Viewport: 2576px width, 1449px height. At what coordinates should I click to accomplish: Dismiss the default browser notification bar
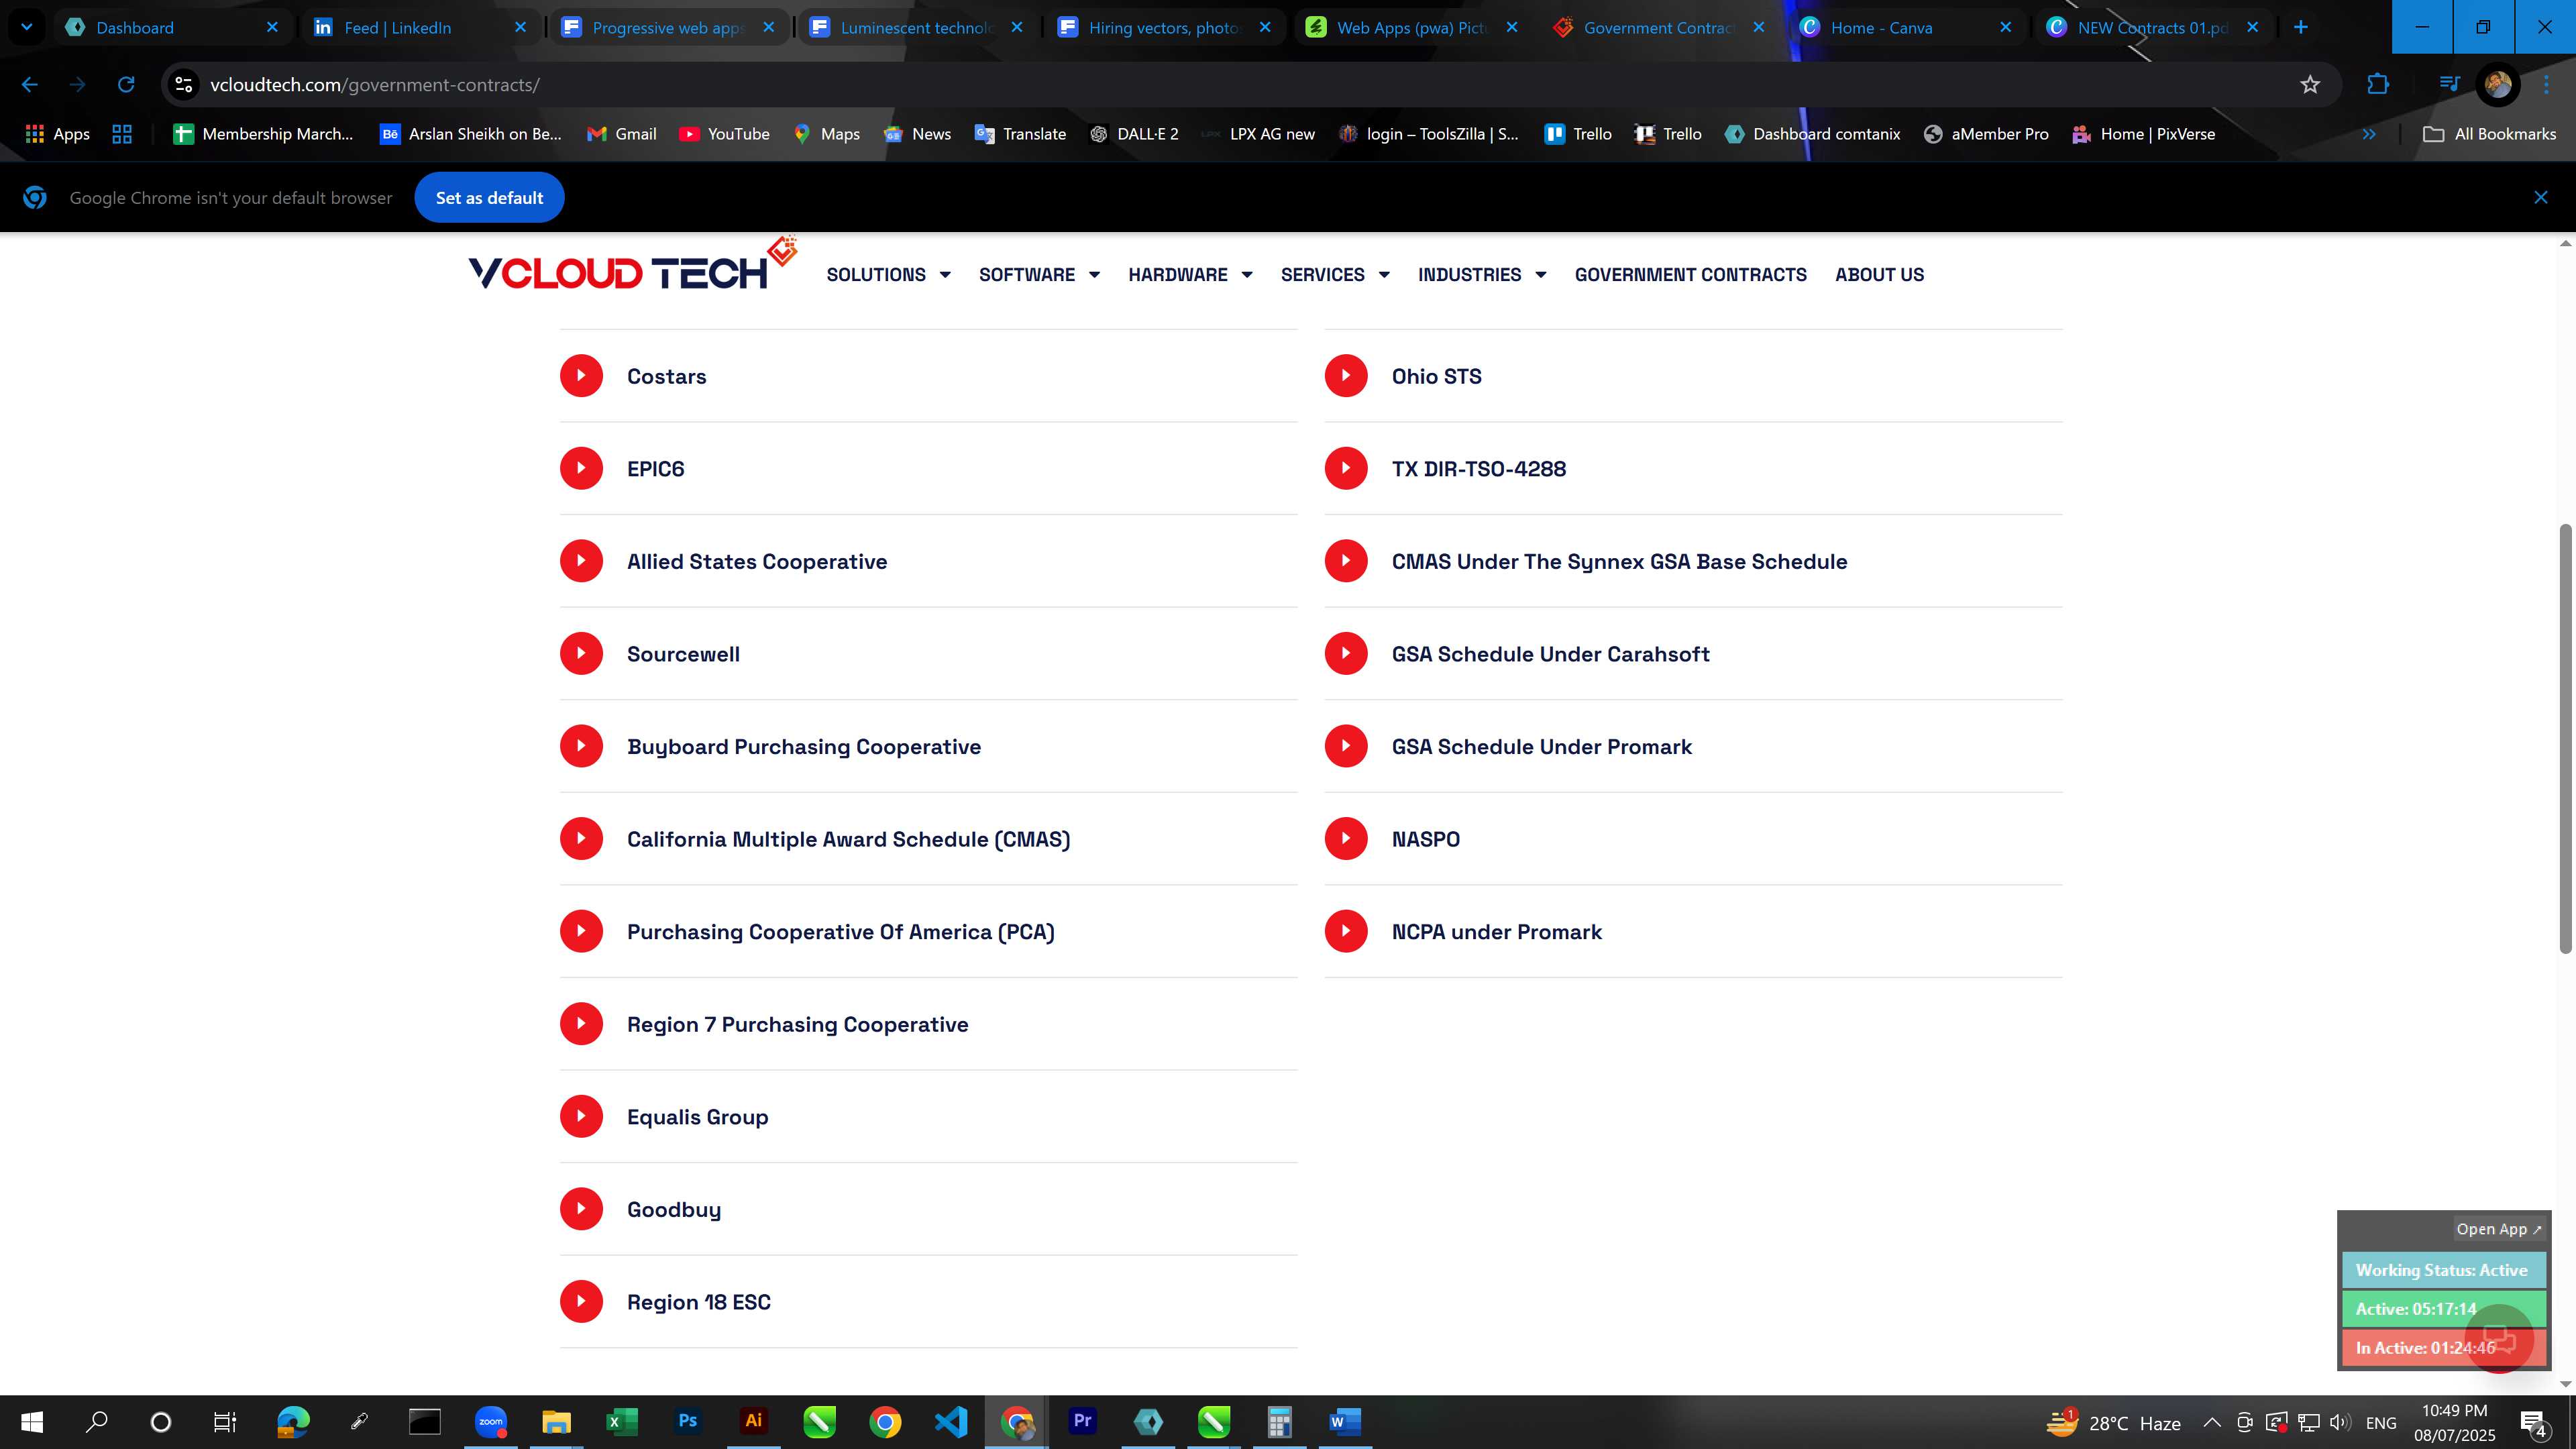(2540, 197)
